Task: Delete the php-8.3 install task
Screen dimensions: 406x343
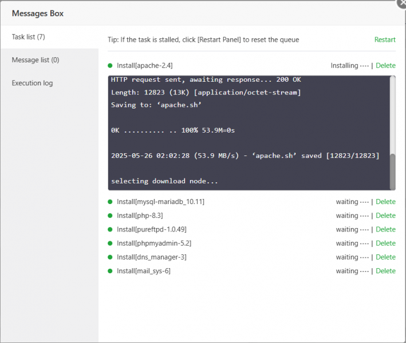Action: tap(385, 216)
